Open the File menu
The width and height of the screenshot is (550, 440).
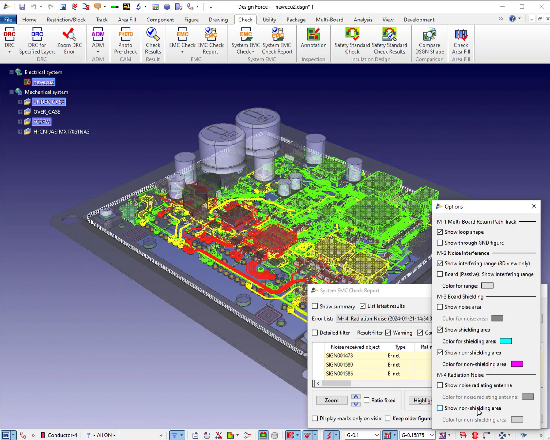8,20
